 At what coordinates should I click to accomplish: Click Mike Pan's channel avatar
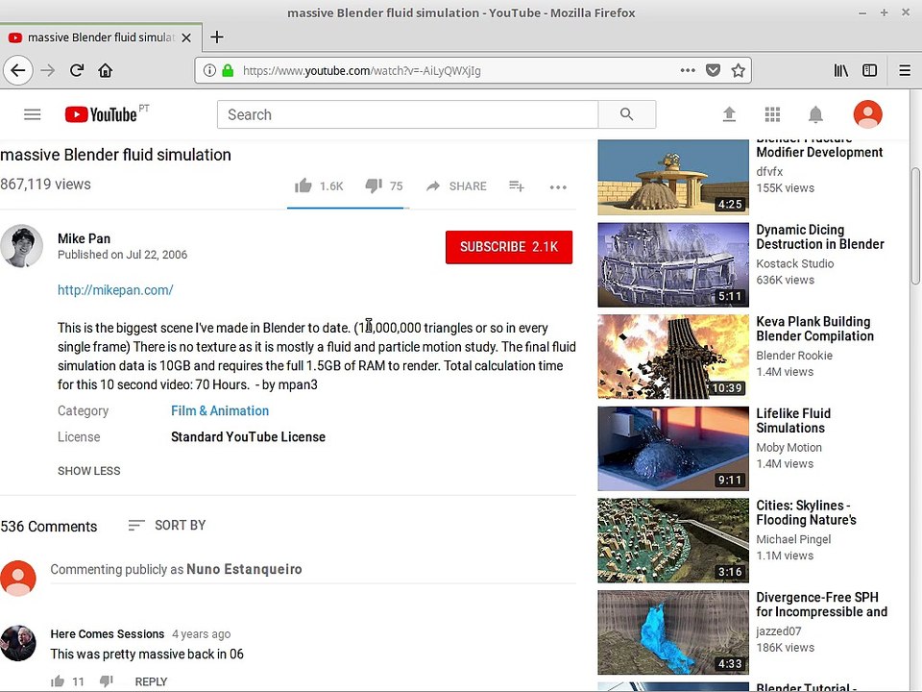click(x=22, y=246)
